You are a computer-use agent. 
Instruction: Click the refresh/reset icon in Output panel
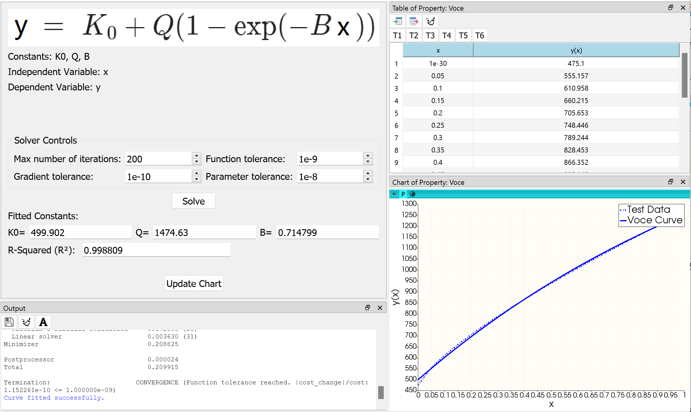[26, 322]
